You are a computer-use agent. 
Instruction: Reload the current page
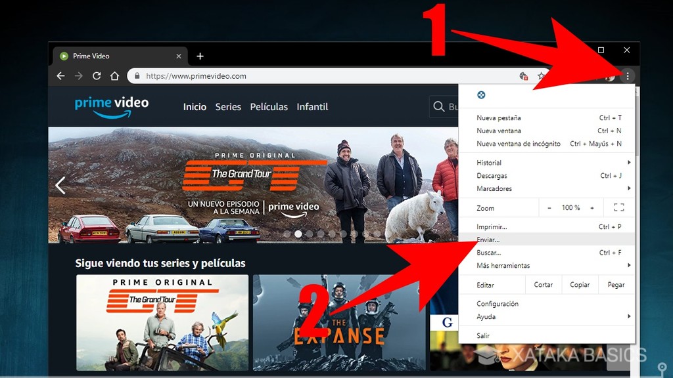click(x=97, y=75)
